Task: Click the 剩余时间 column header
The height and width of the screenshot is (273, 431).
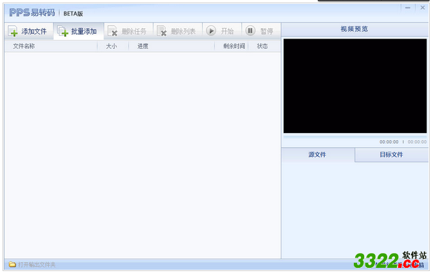Action: pos(232,46)
